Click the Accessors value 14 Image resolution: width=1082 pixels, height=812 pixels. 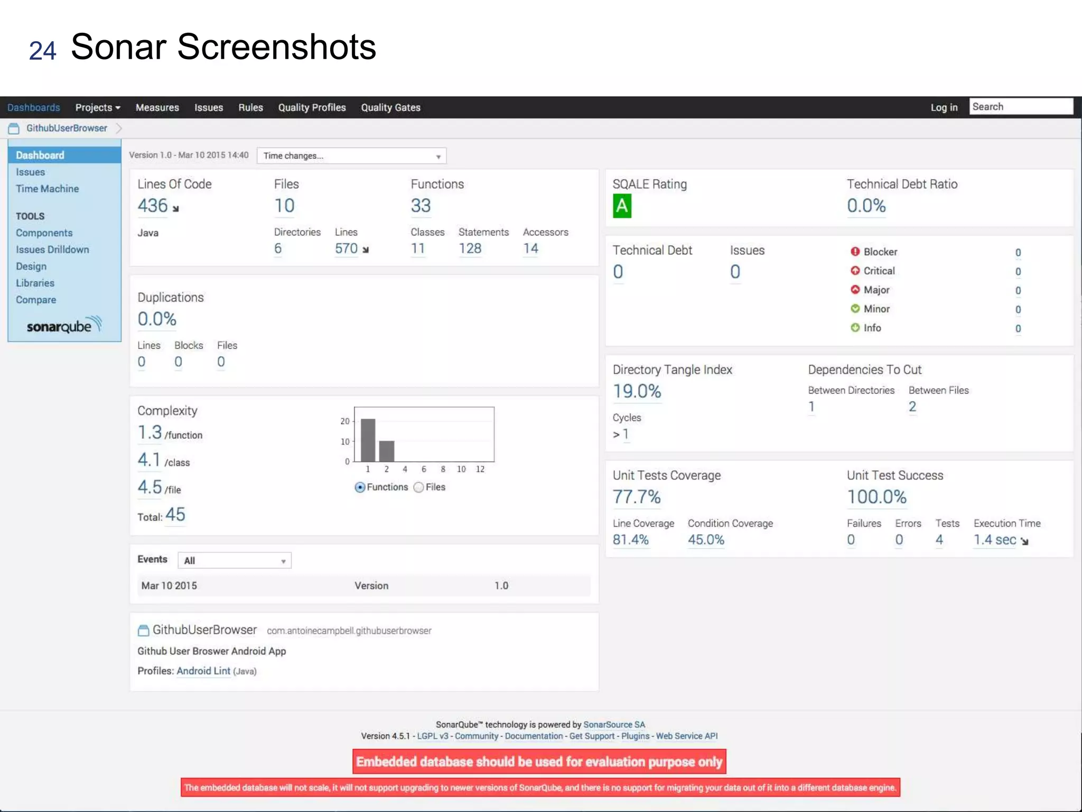point(530,248)
